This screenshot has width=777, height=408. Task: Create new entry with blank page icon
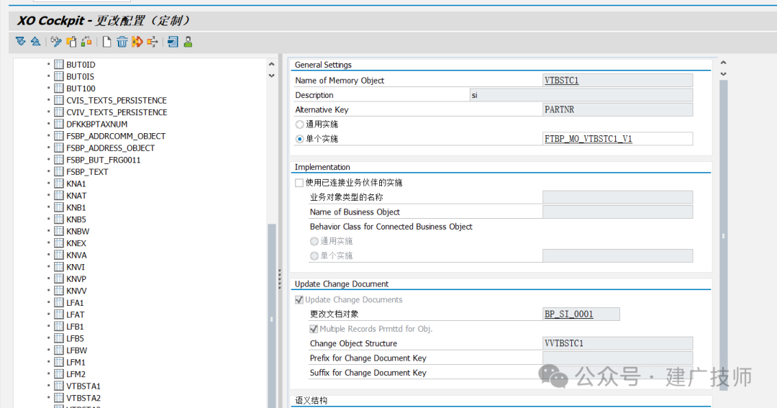click(x=106, y=42)
